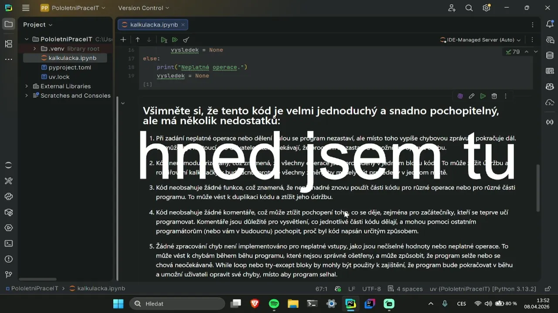Open the Services tool window icon

pyautogui.click(x=9, y=228)
